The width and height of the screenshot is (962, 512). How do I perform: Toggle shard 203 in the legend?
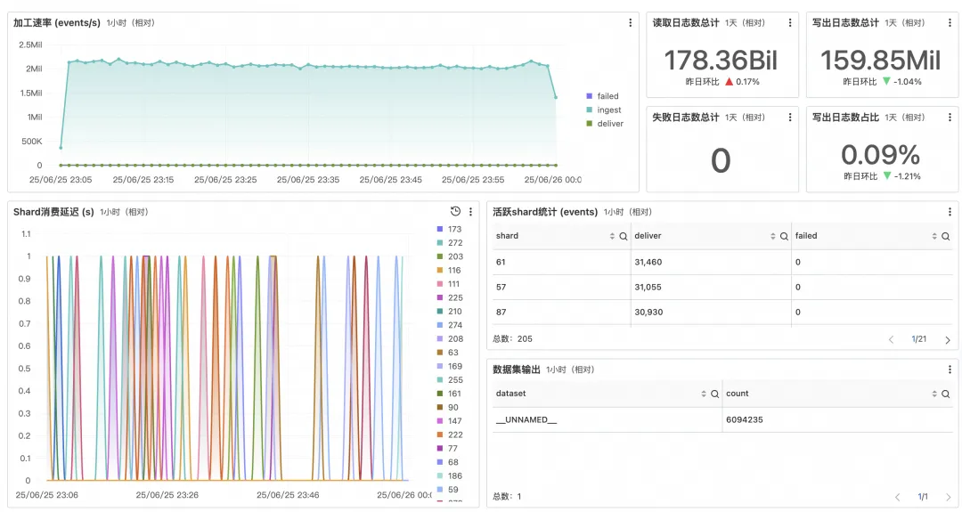pos(450,256)
